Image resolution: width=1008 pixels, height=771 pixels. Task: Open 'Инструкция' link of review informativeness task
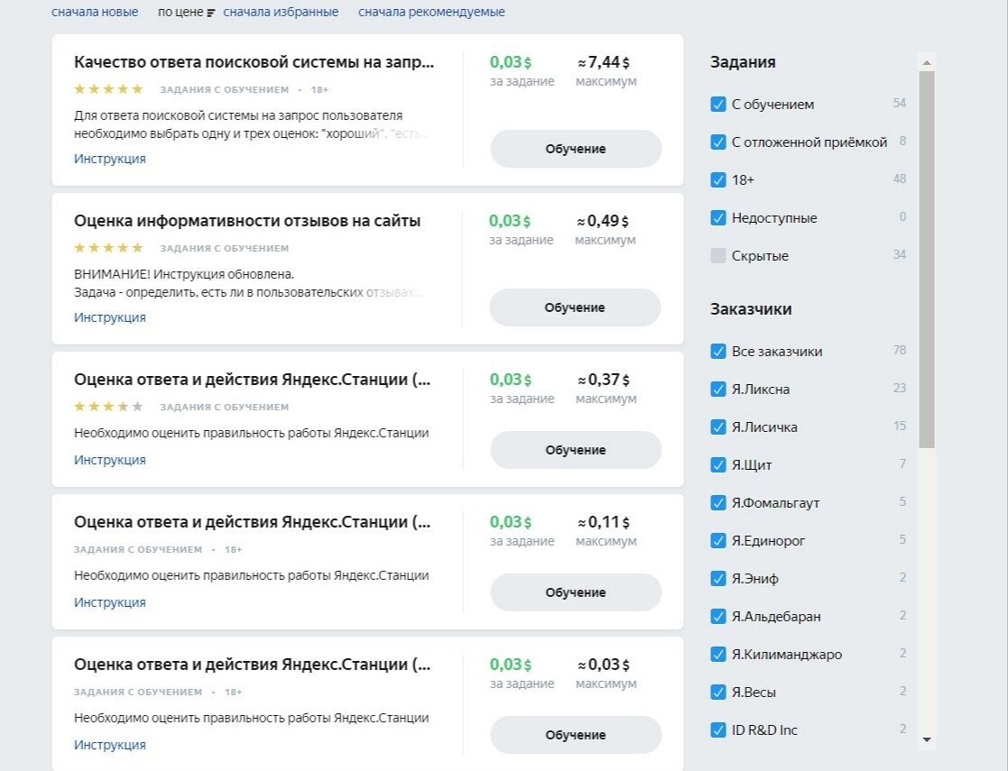(x=110, y=317)
